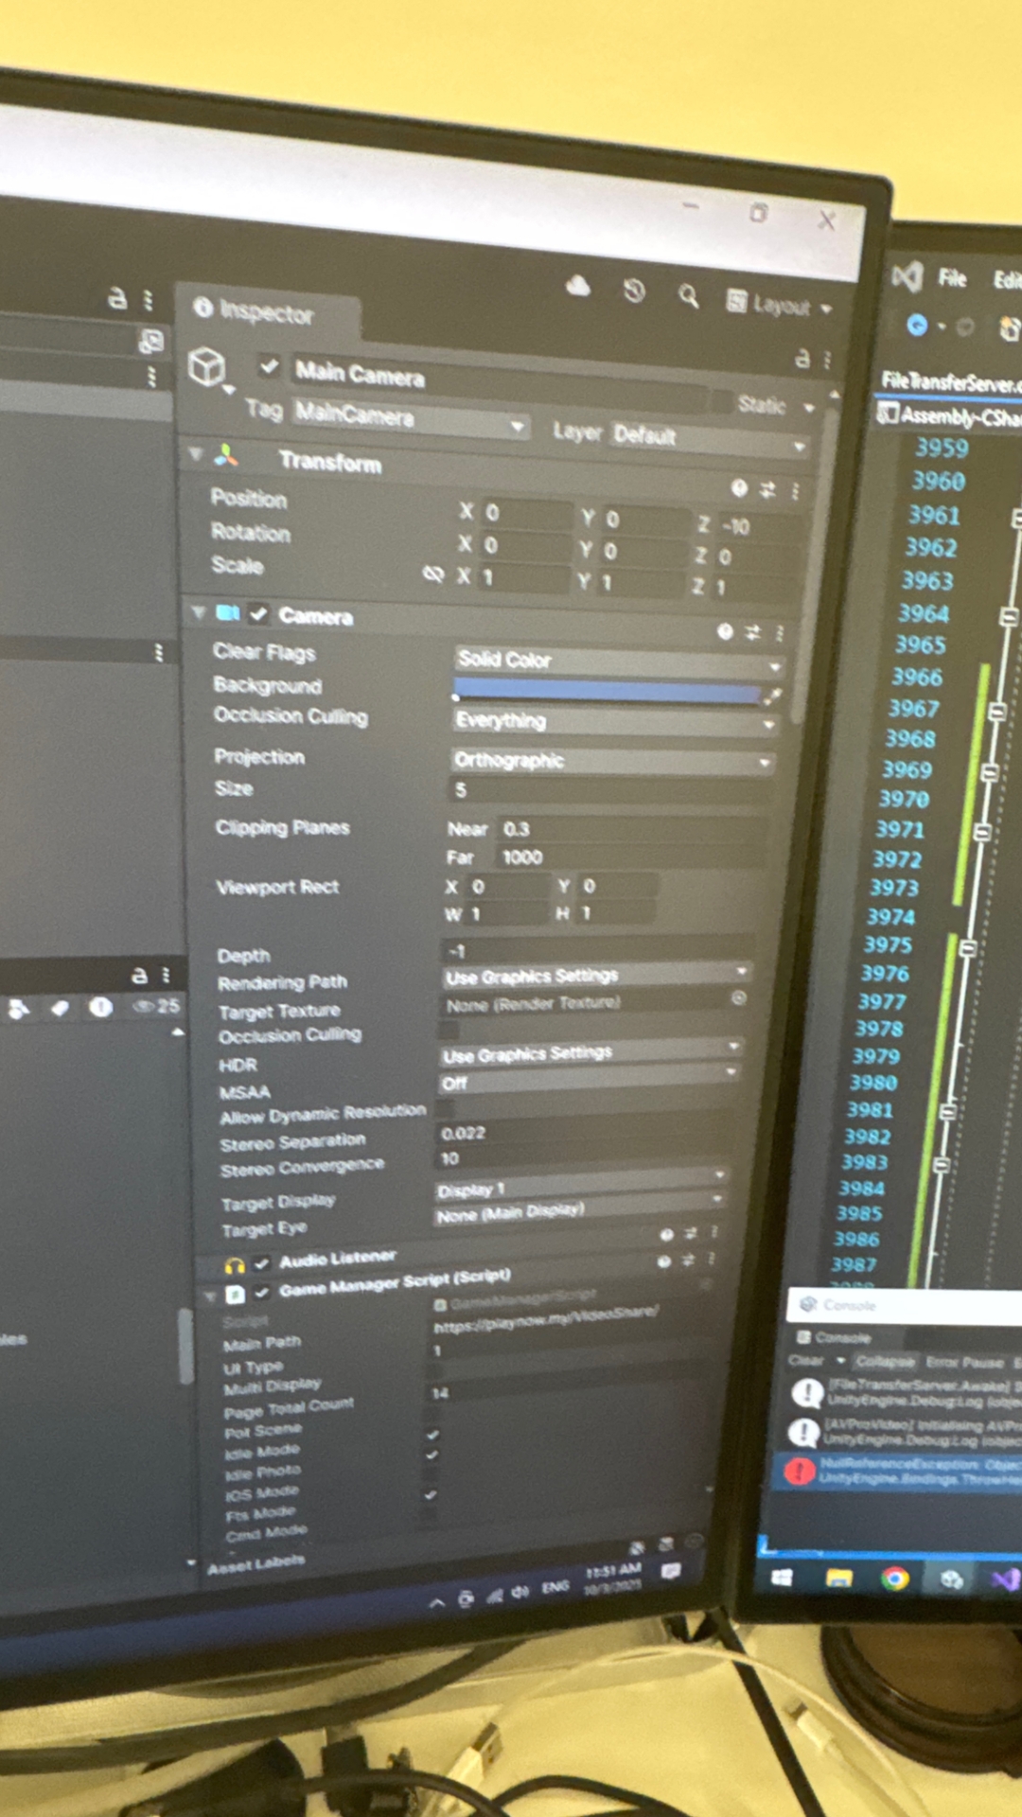Open Unity cloud services icon

pyautogui.click(x=577, y=286)
